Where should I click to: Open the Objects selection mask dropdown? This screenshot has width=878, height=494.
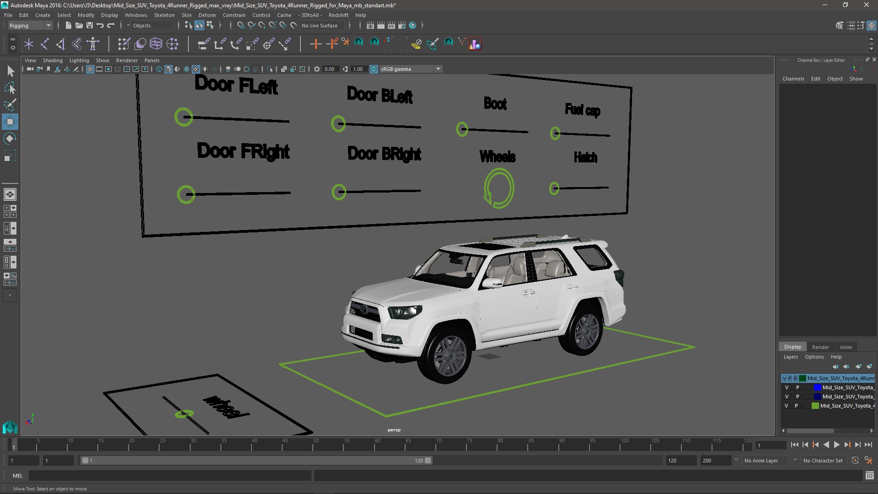151,26
